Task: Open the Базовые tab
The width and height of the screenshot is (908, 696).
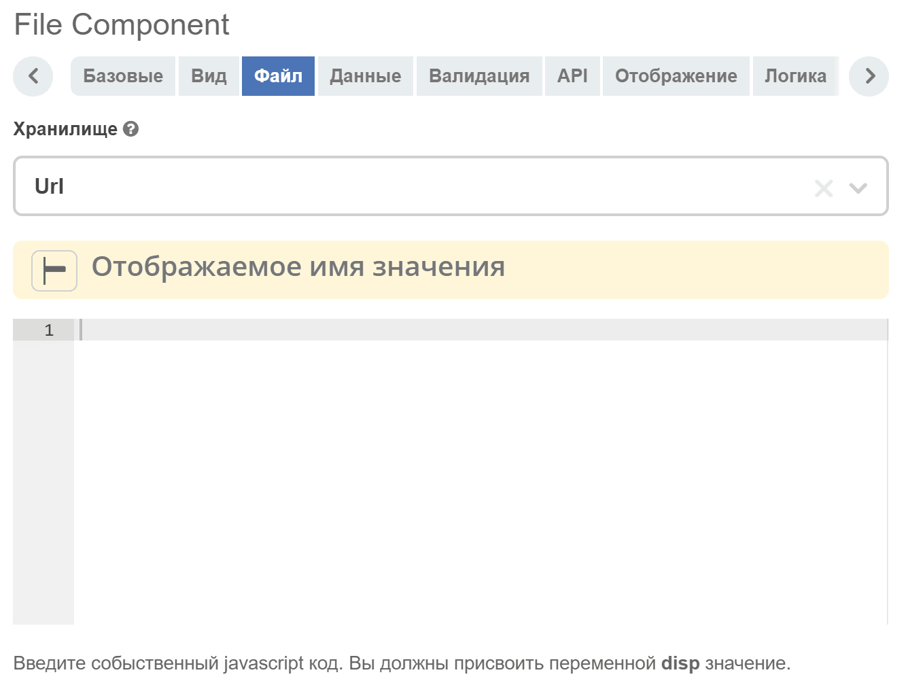Action: (123, 76)
